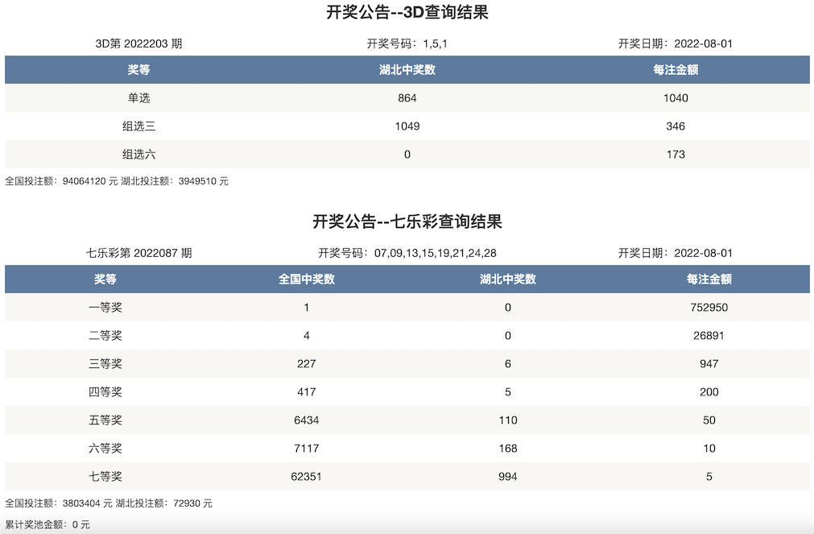This screenshot has width=814, height=534.
Task: Click the 七等奖 row label
Action: point(105,476)
